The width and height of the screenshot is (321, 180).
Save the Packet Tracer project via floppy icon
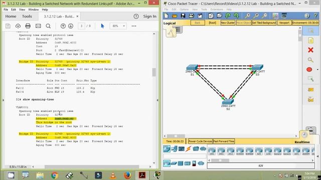click(183, 15)
